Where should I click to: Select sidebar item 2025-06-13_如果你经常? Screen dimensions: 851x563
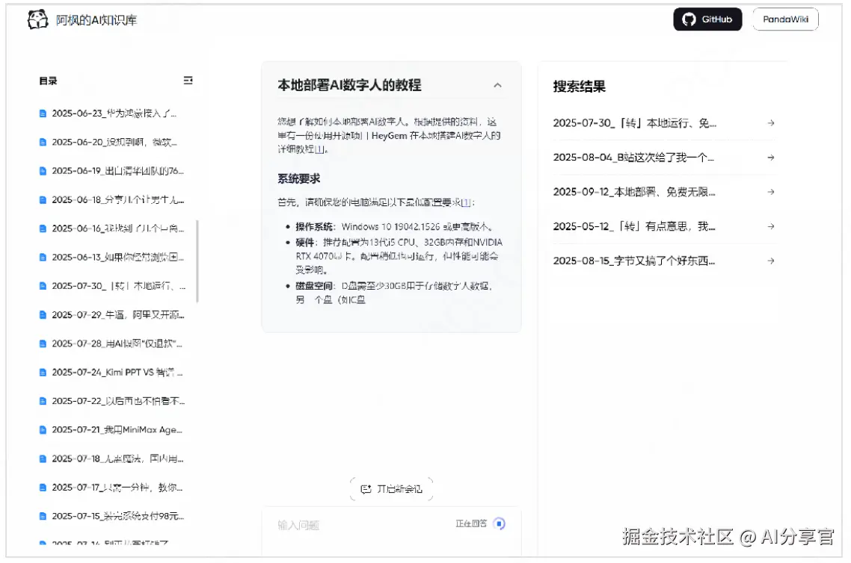pyautogui.click(x=117, y=257)
